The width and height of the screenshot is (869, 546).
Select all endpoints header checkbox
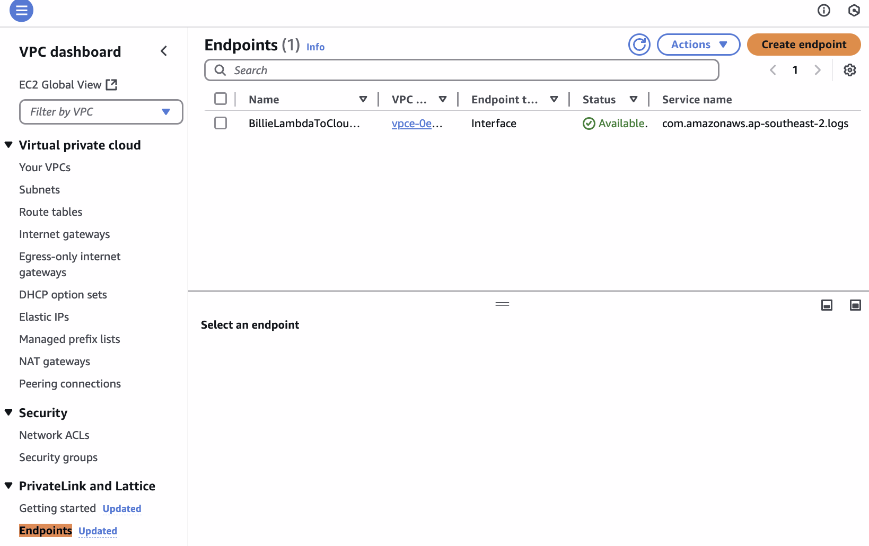221,99
